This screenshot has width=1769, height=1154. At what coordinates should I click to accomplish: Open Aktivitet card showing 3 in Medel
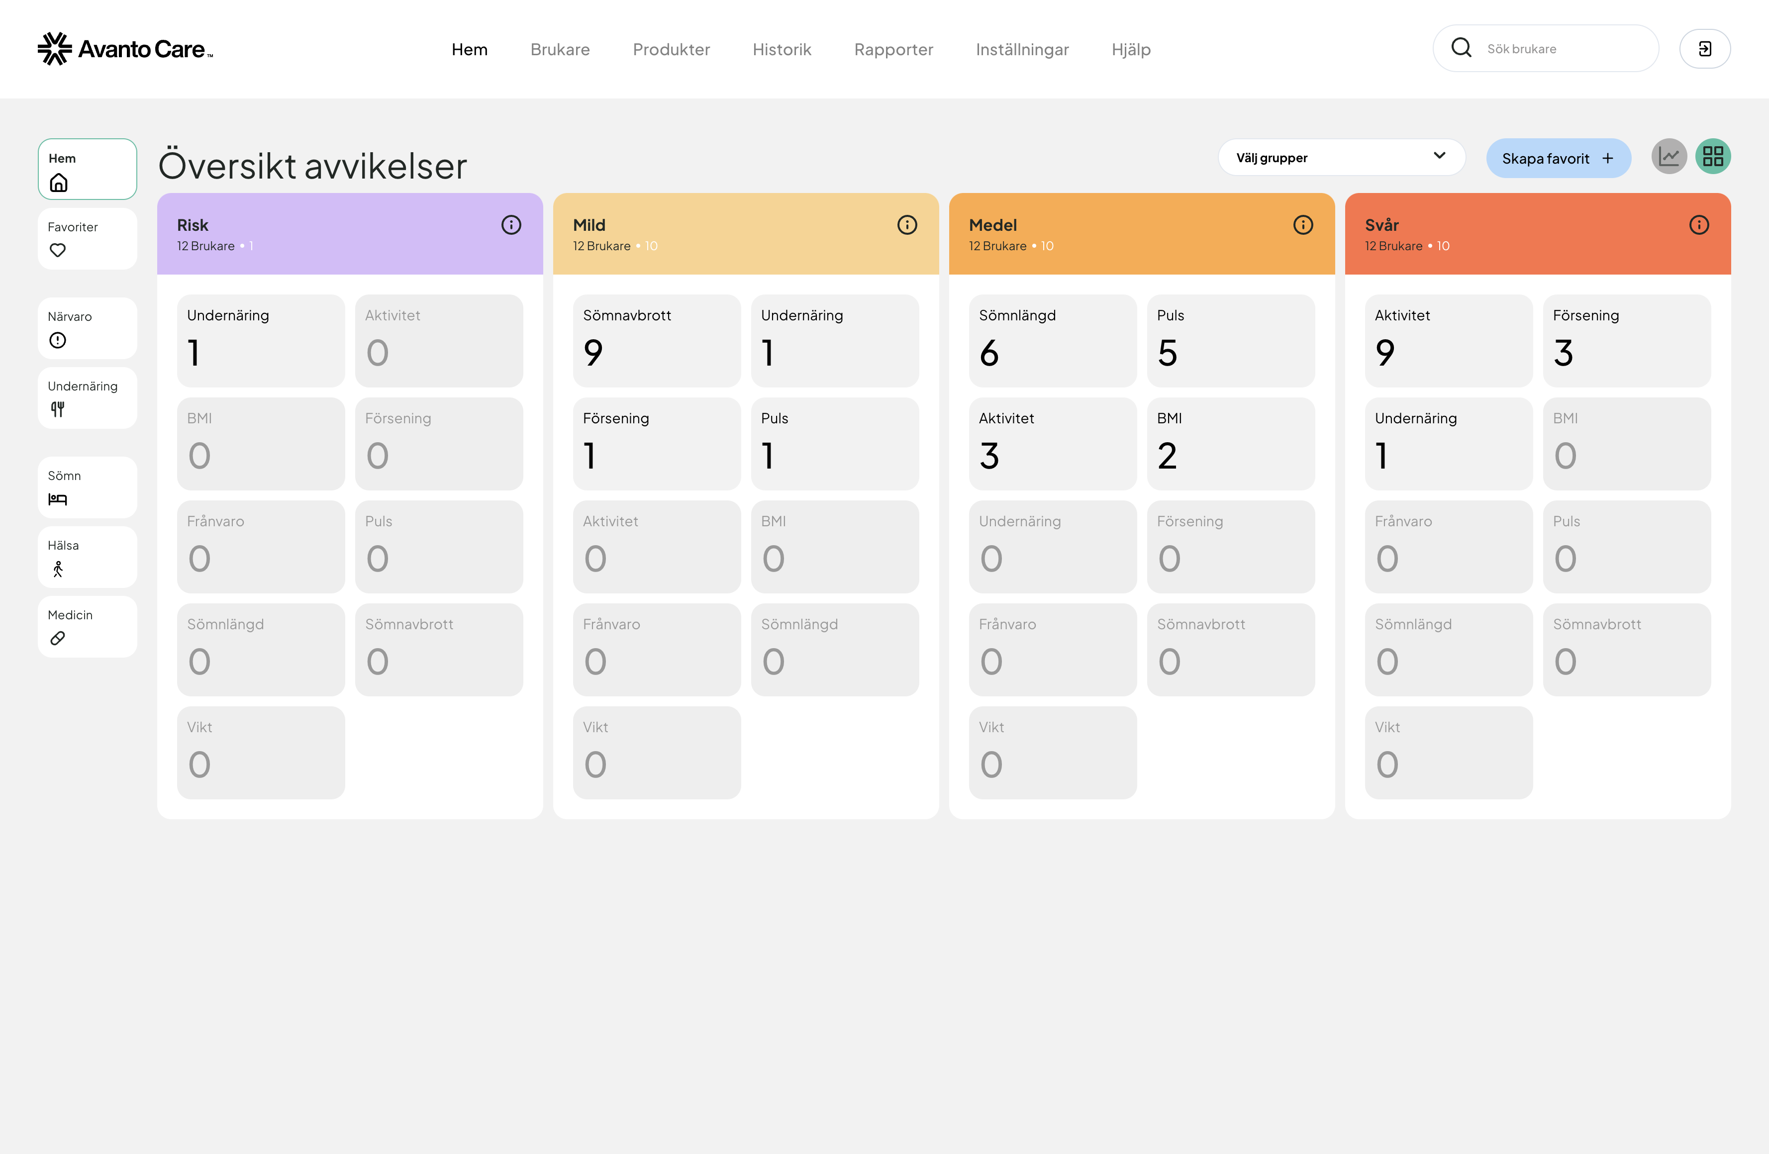pos(1053,444)
